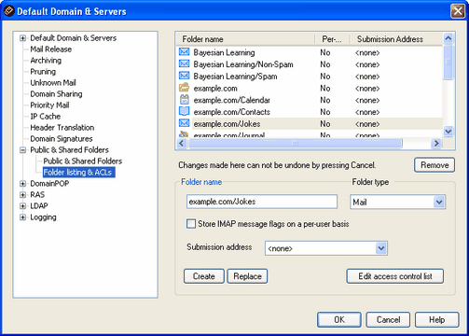Select Domain Signatures in the tree
The image size is (469, 336).
point(62,139)
